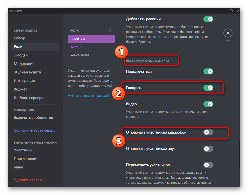
Task: Toggle the Говорить permission switch
Action: pos(208,88)
